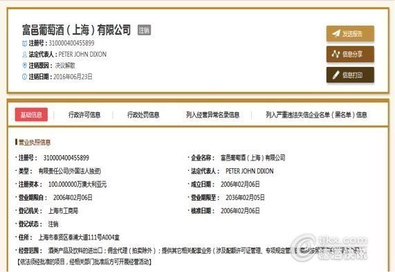The height and width of the screenshot is (272, 395).
Task: Click the 成立日期 value 2006年02月06日
Action: tap(240, 185)
